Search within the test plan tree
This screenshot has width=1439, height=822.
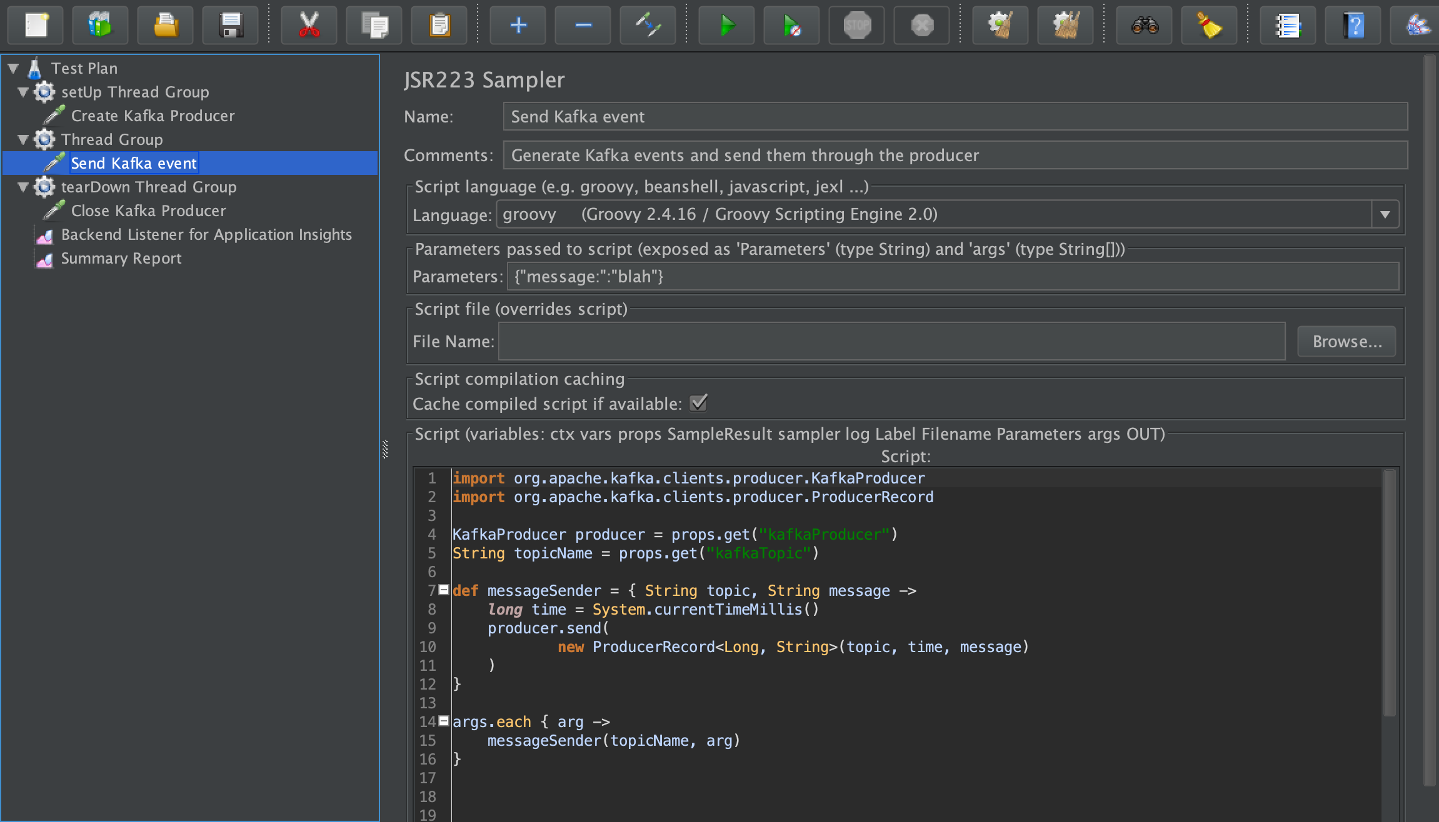point(1144,25)
